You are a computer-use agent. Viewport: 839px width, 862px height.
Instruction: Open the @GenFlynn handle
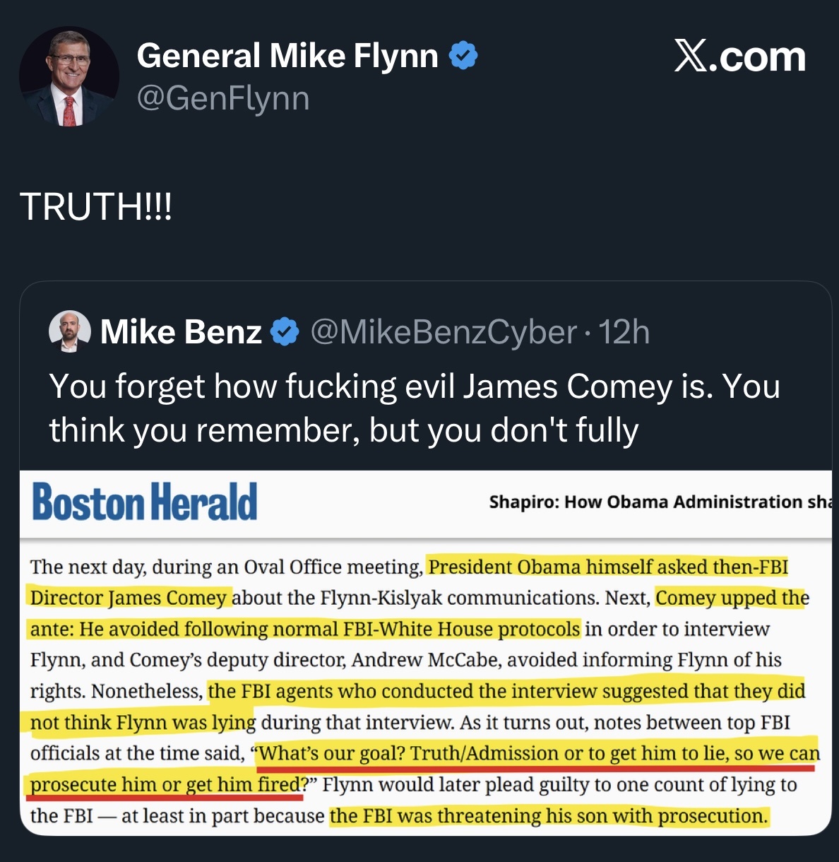pos(223,98)
